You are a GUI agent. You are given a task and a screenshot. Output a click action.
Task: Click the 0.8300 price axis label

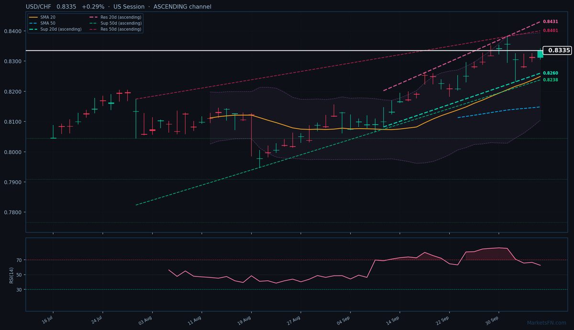pyautogui.click(x=13, y=61)
